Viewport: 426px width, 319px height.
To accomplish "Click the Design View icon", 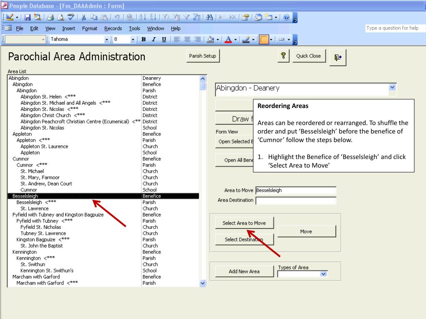I will pos(10,17).
